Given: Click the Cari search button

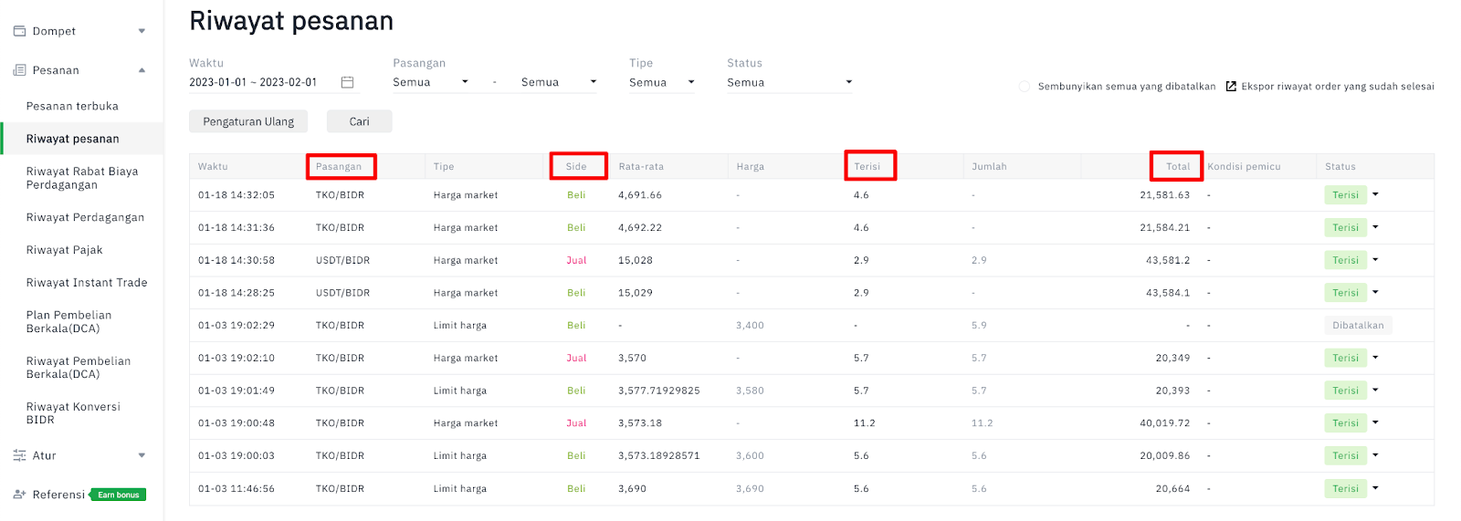Looking at the screenshot, I should 360,121.
